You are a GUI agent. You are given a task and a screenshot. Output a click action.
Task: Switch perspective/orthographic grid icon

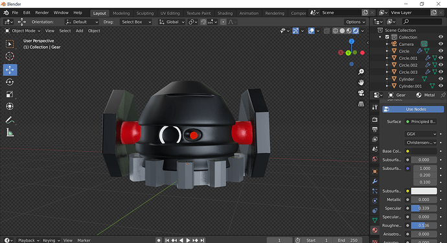coord(361,104)
